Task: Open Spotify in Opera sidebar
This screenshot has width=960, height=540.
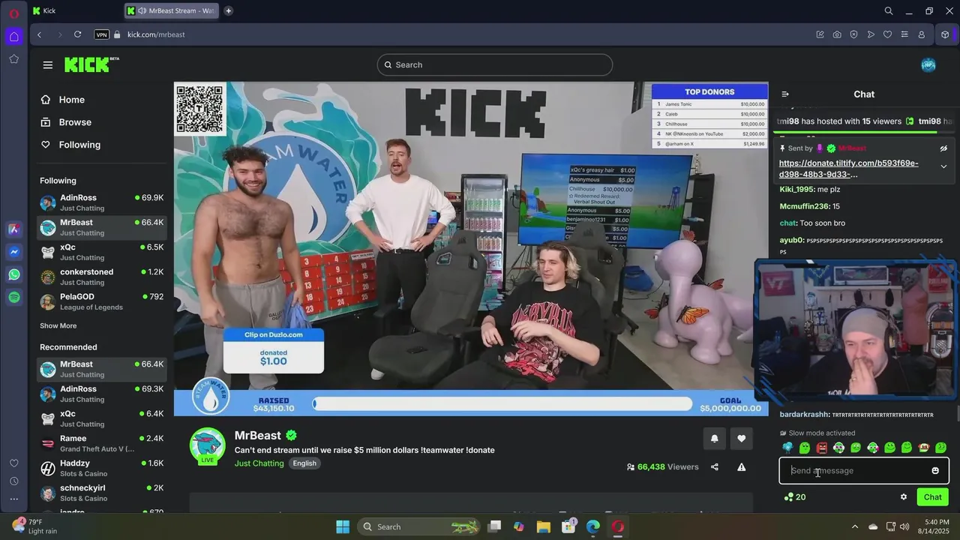Action: tap(14, 298)
